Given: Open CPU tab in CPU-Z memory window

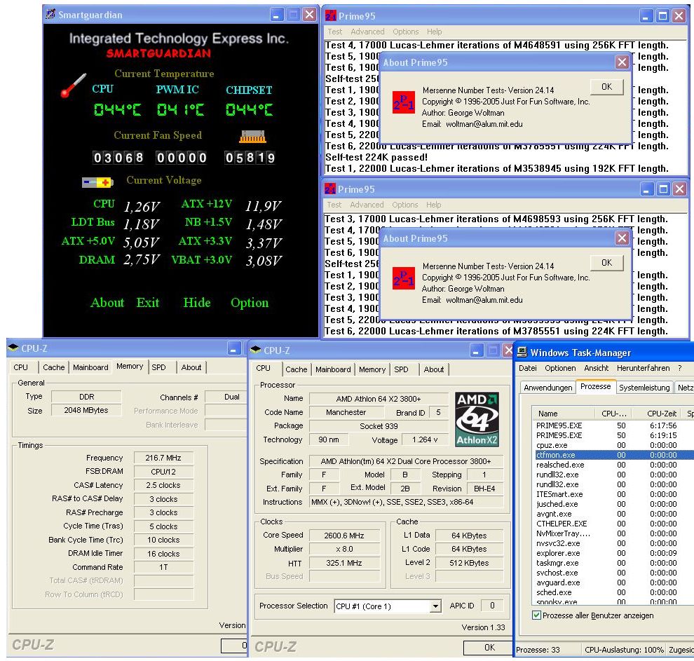Looking at the screenshot, I should click(21, 367).
